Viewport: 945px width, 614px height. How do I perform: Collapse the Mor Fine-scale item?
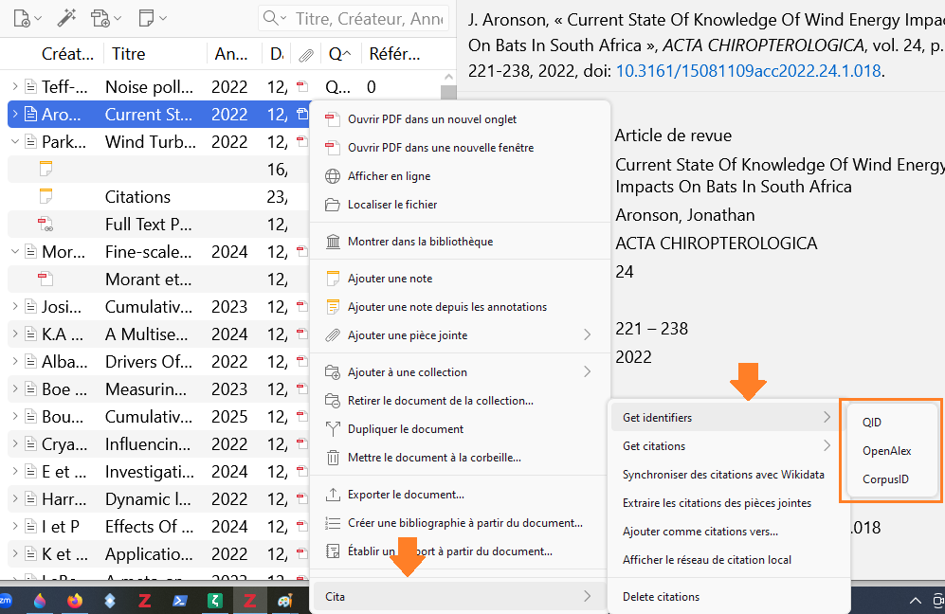click(x=15, y=252)
